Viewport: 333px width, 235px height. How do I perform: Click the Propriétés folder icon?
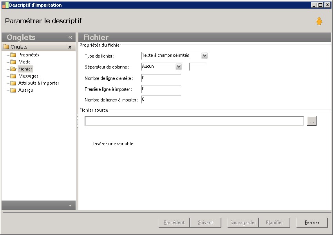pyautogui.click(x=13, y=55)
